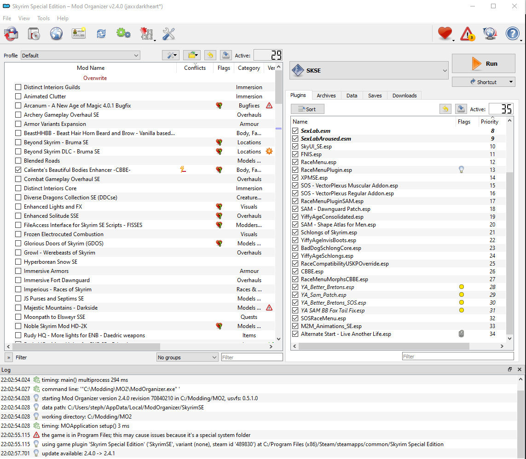The image size is (526, 459).
Task: Click the plugin list horizontal scrollbar
Action: (384, 346)
